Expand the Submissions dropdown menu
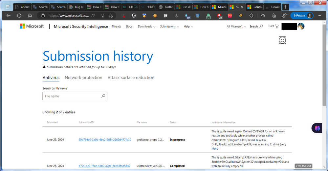The height and width of the screenshot is (171, 328). [x=169, y=27]
